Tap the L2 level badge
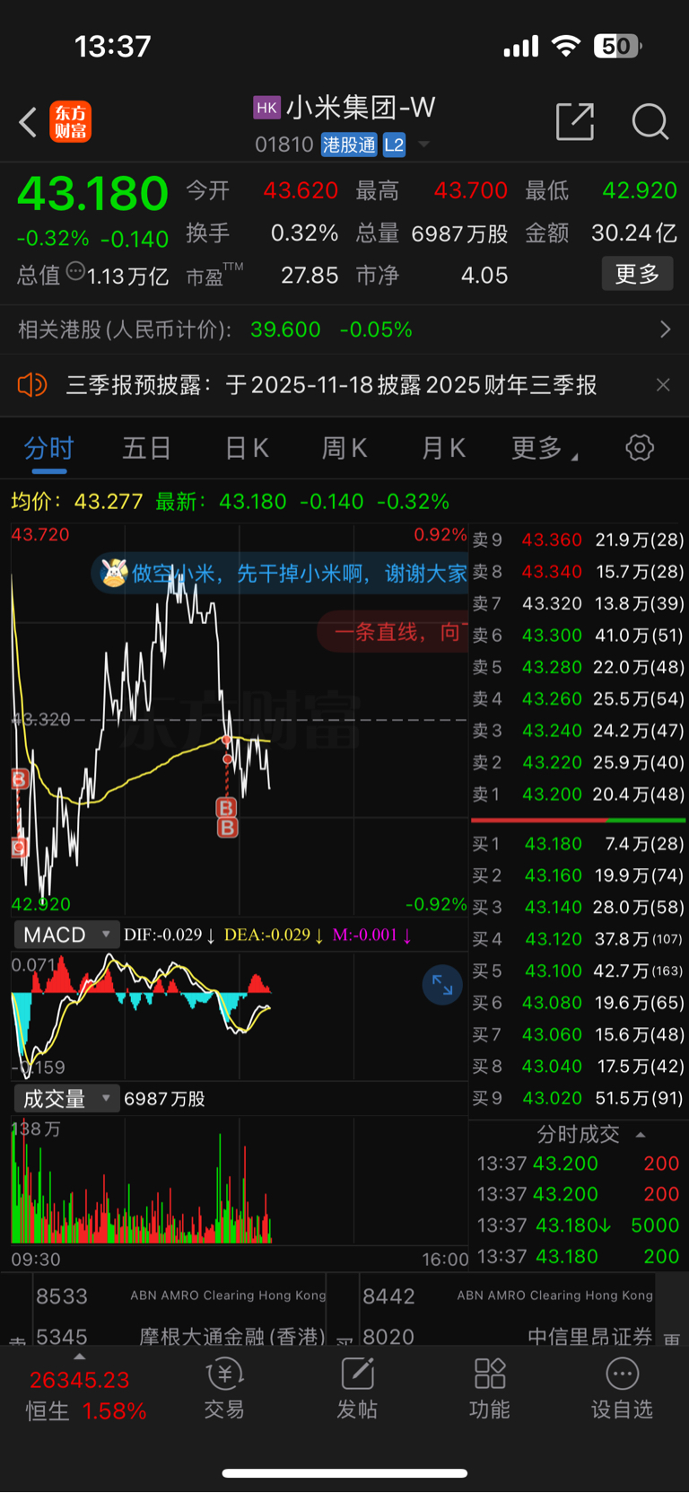Viewport: 689px width, 1493px height. (394, 145)
